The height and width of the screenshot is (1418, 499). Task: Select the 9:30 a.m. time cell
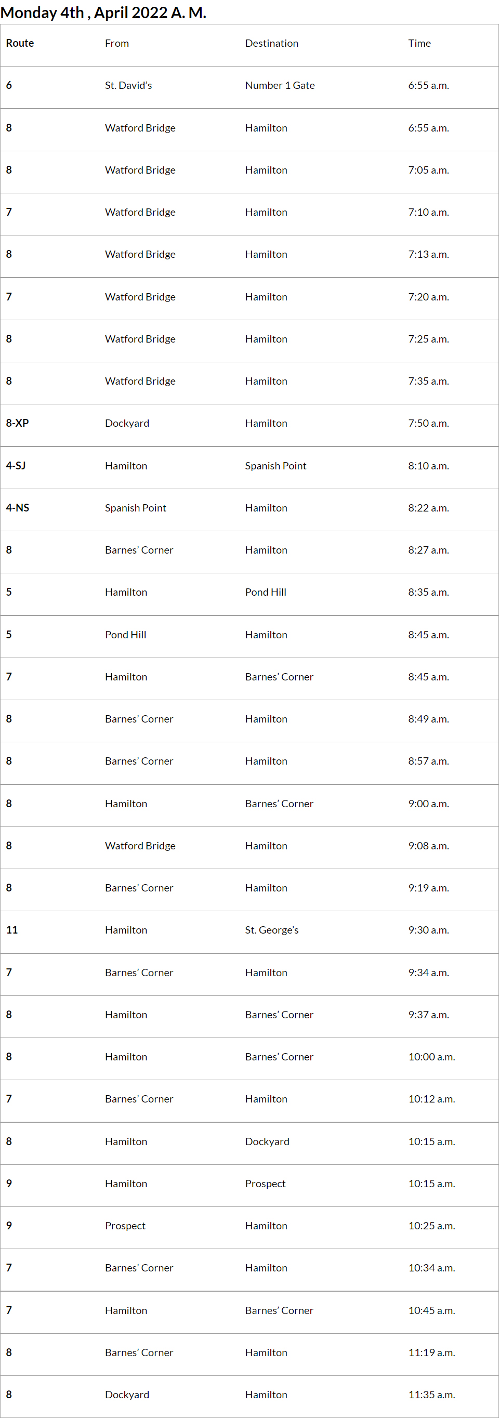(429, 930)
